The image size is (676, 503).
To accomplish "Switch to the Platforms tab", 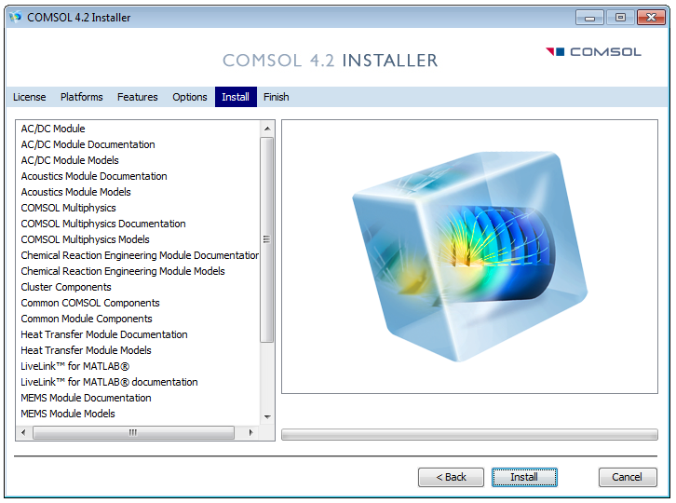I will click(x=82, y=97).
